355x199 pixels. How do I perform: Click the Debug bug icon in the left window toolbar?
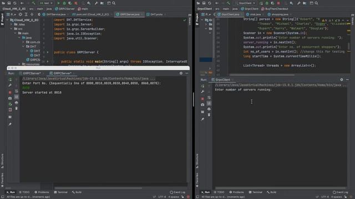64,3
